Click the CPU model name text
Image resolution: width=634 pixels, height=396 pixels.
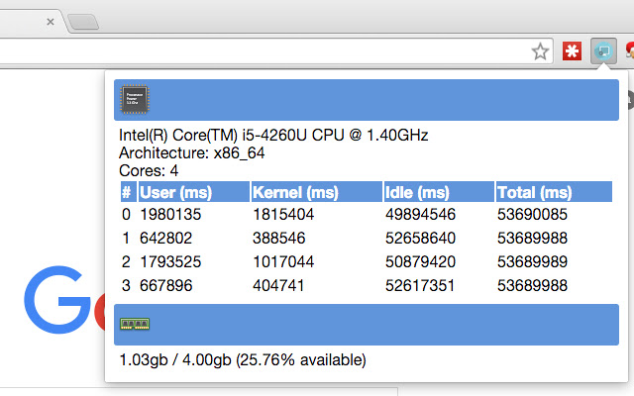(273, 135)
